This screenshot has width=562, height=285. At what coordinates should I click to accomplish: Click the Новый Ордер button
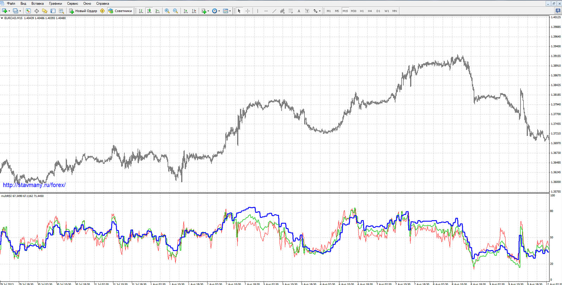[83, 11]
